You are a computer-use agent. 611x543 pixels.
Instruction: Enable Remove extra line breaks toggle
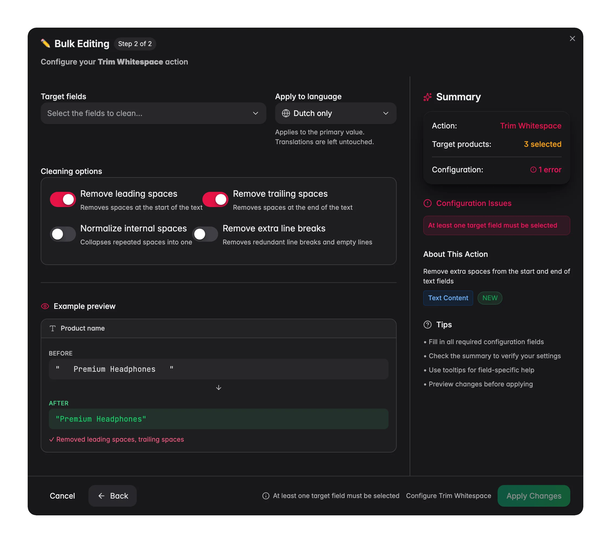pos(205,234)
